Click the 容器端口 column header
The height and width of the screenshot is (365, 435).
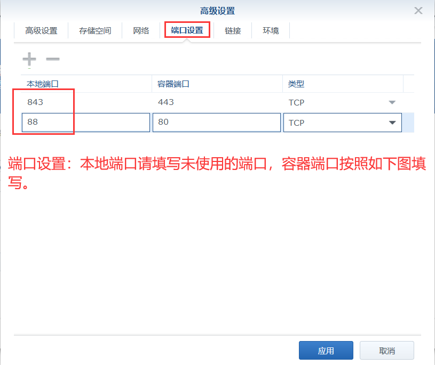[216, 84]
